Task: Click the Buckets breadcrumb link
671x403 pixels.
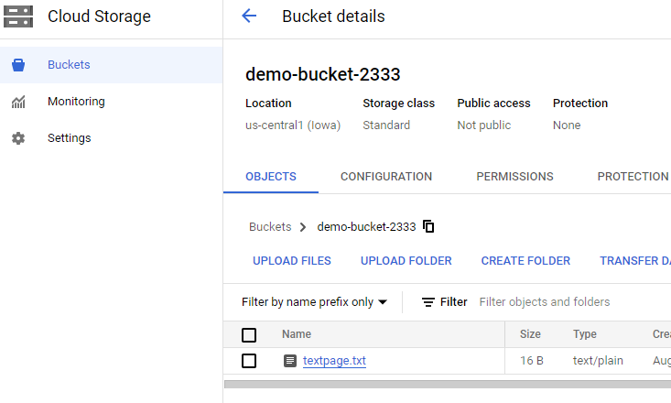Action: (270, 226)
